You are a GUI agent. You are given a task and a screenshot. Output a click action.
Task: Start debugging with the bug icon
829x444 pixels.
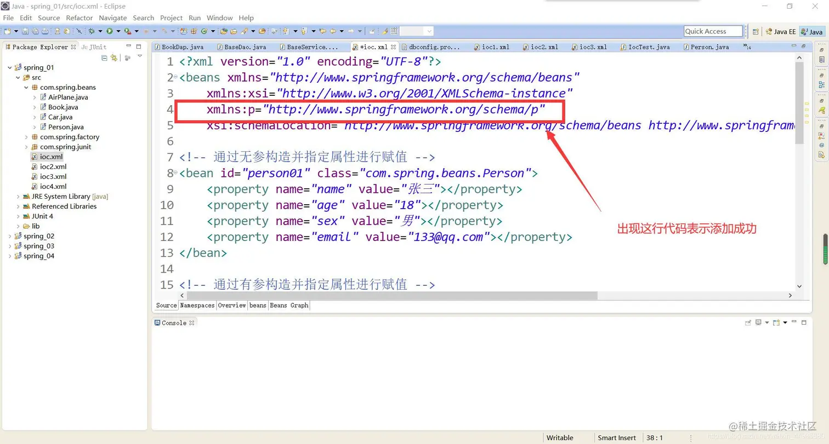[x=91, y=31]
